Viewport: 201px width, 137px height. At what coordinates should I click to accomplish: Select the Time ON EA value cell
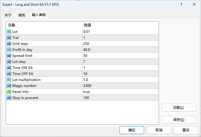(120, 68)
